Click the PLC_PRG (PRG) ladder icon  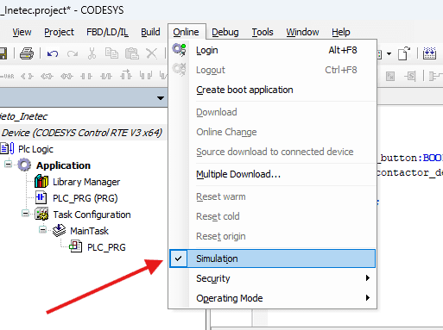point(41,197)
